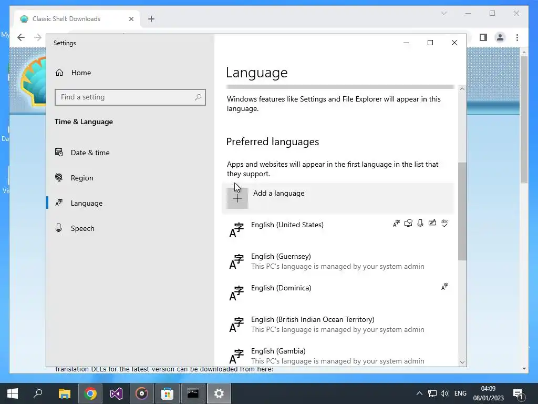Viewport: 538px width, 404px height.
Task: Select English (Dominica) language entry
Action: [x=338, y=293]
